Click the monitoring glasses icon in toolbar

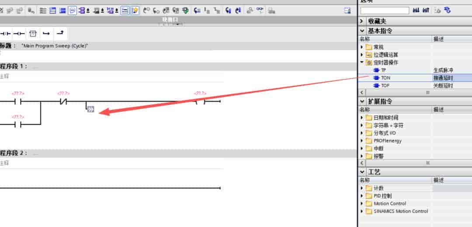[x=260, y=10]
